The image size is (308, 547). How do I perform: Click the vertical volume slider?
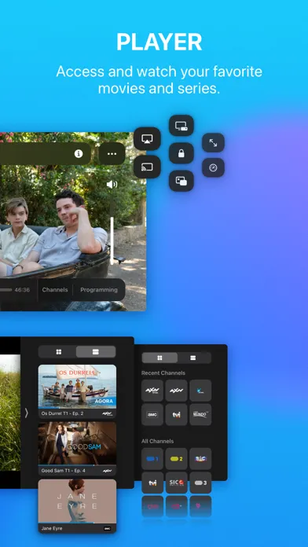click(x=112, y=240)
